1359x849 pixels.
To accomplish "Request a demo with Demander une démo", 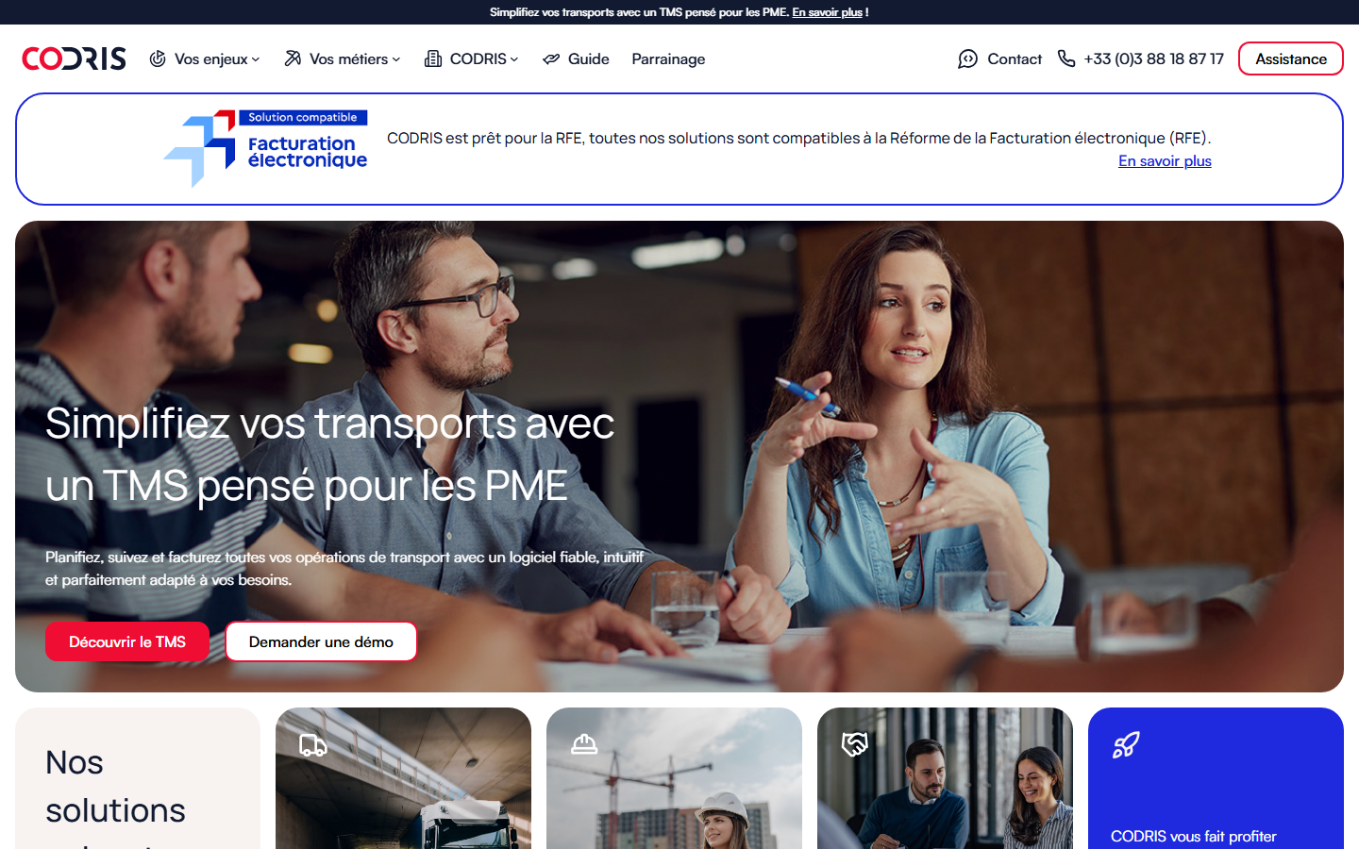I will coord(321,641).
